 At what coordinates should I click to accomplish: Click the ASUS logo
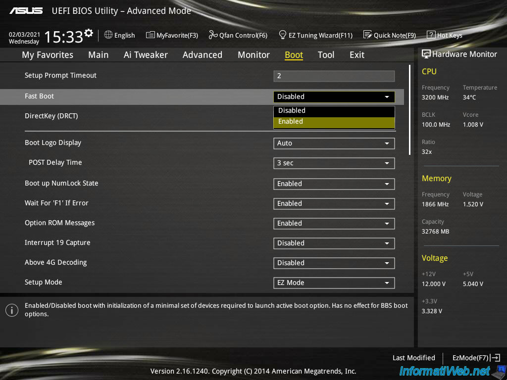click(x=26, y=11)
